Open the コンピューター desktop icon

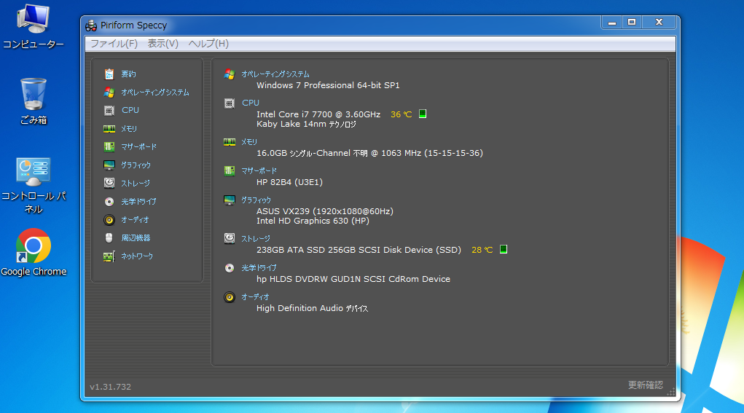coord(34,26)
